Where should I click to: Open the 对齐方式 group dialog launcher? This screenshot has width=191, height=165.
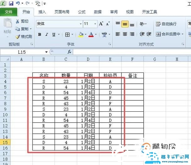tap(183, 44)
